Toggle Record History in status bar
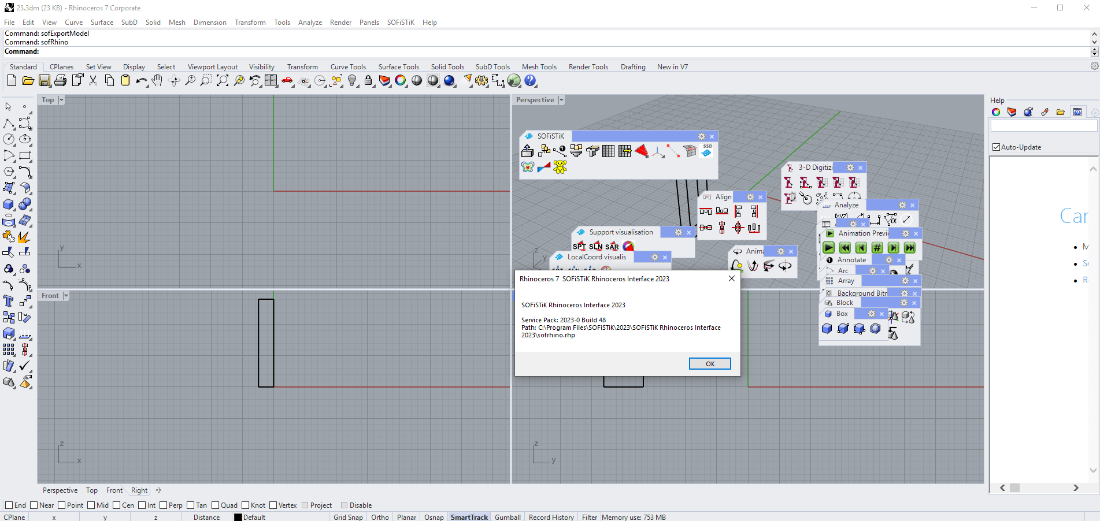Screen dimensions: 1100x521 coord(551,517)
